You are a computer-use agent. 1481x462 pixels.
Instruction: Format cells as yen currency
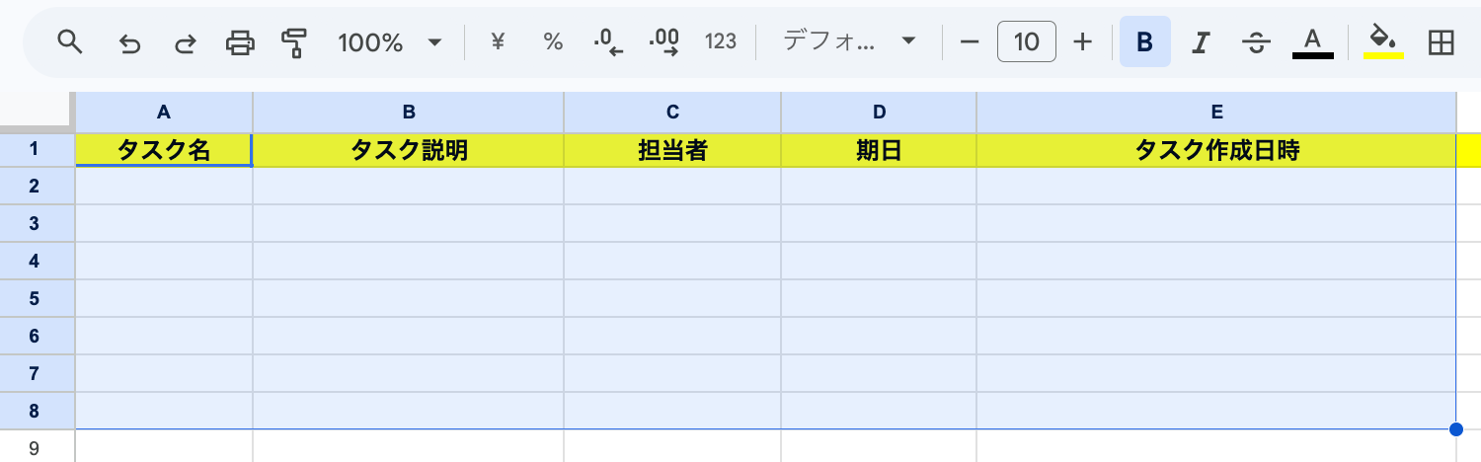498,41
